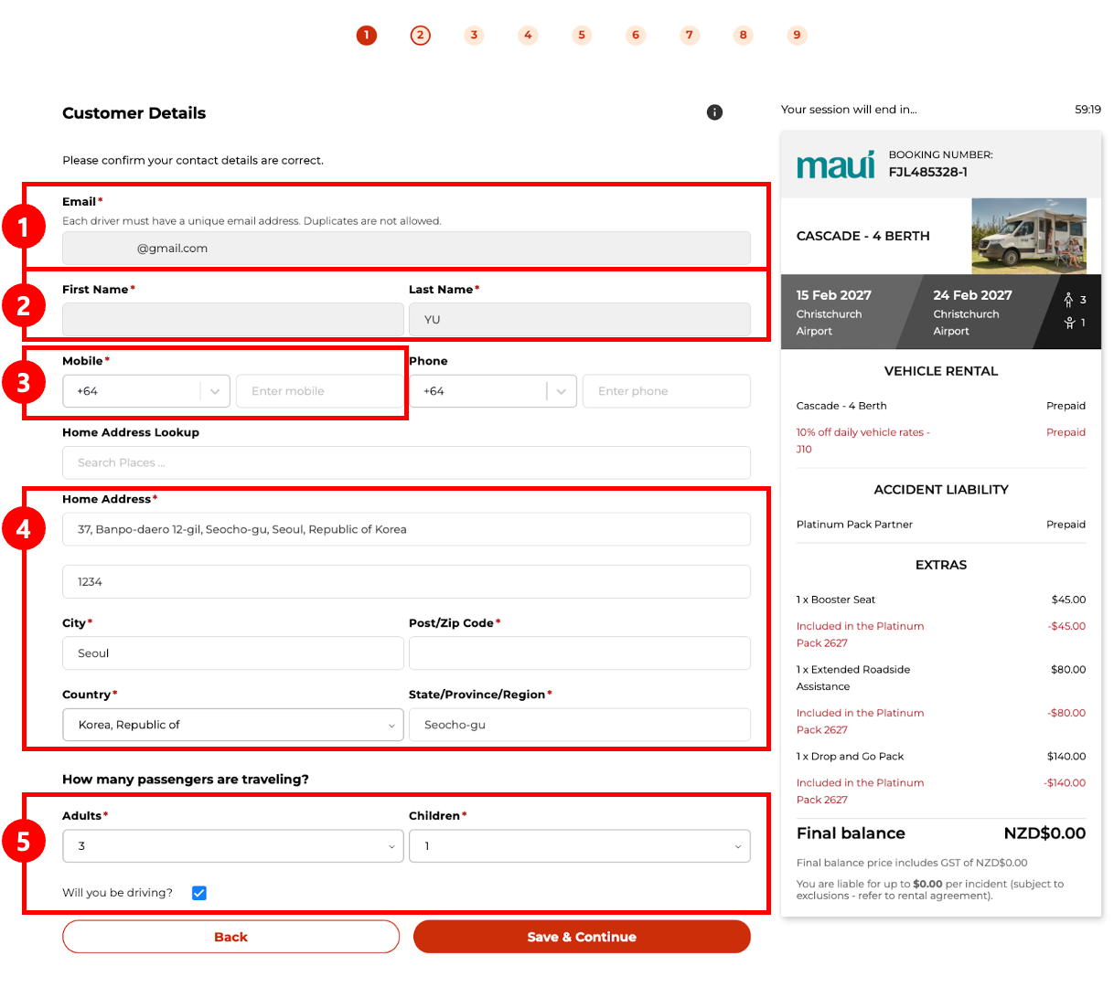This screenshot has height=987, width=1114.
Task: Click the child passenger icon in trip banner
Action: 1069,323
